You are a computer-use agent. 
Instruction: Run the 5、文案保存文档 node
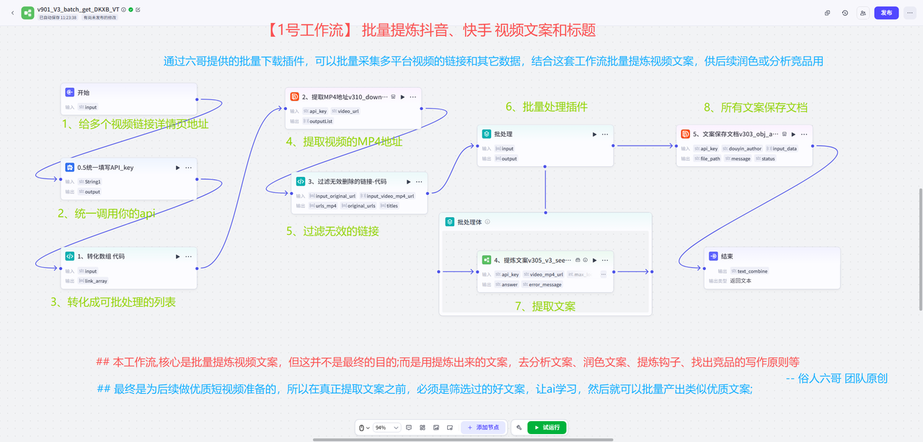pyautogui.click(x=793, y=134)
